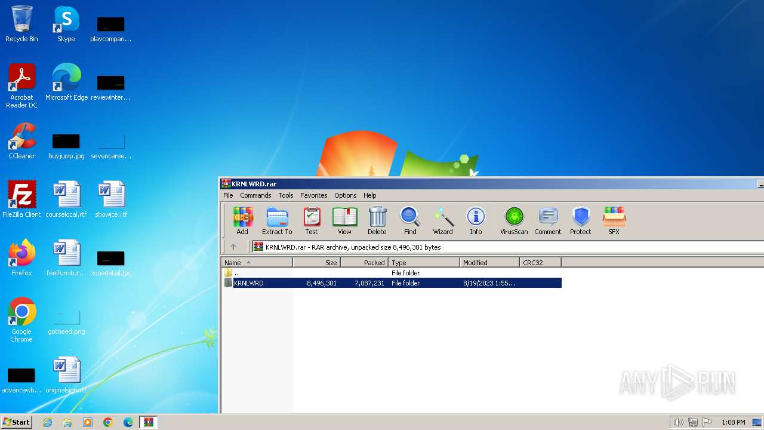
Task: Select Microsoft Edge desktop shortcut
Action: pos(66,82)
